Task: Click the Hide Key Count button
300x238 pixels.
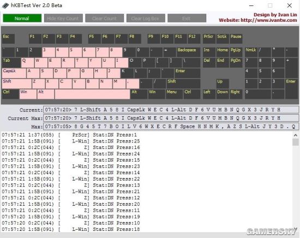Action: (x=63, y=19)
